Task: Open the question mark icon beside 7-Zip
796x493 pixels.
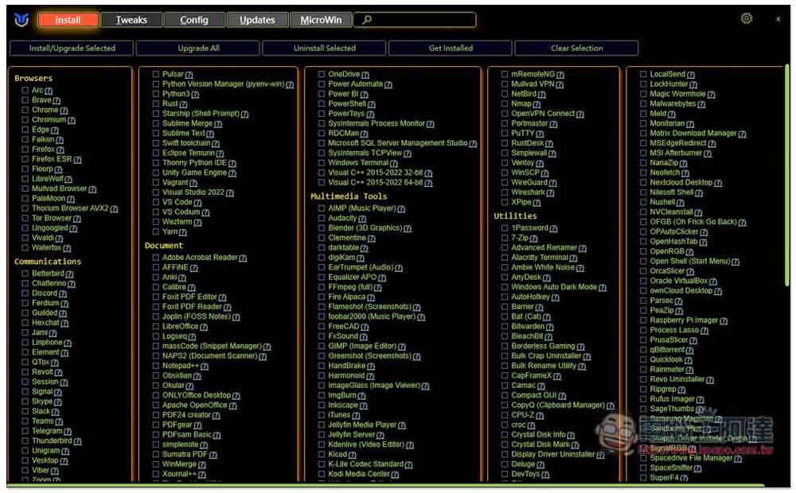Action: (x=534, y=239)
